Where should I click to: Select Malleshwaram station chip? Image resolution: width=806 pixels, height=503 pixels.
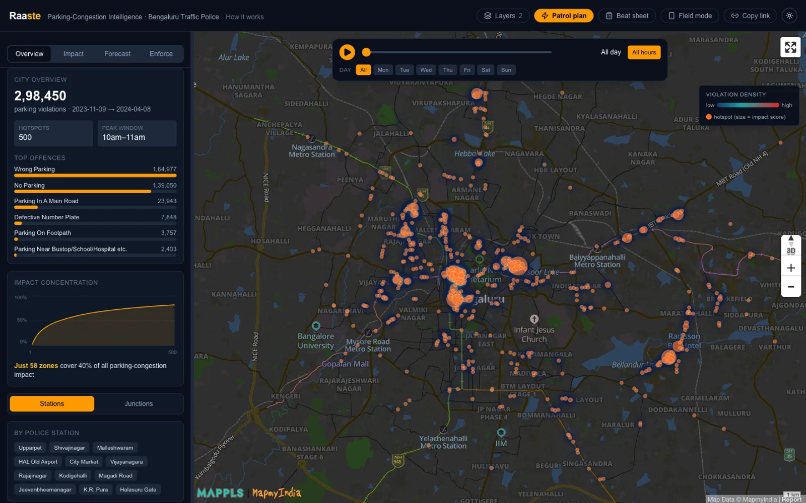pos(115,448)
